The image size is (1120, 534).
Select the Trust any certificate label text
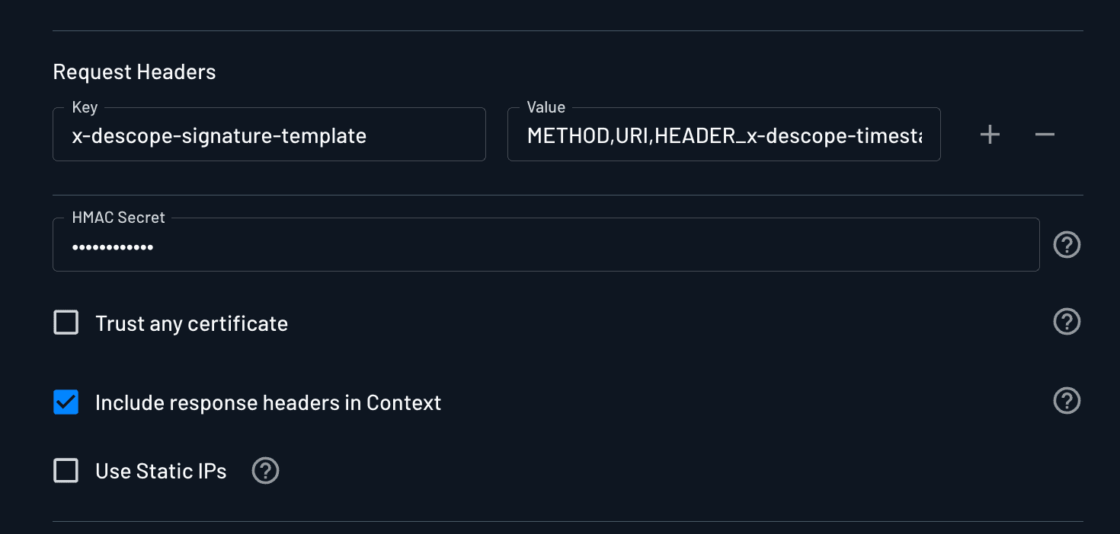click(191, 323)
